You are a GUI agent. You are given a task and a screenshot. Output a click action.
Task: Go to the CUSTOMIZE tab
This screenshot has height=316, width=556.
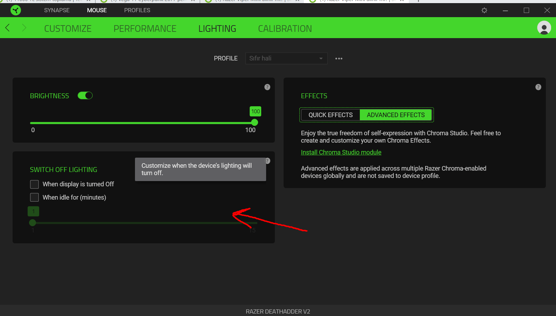click(x=68, y=29)
